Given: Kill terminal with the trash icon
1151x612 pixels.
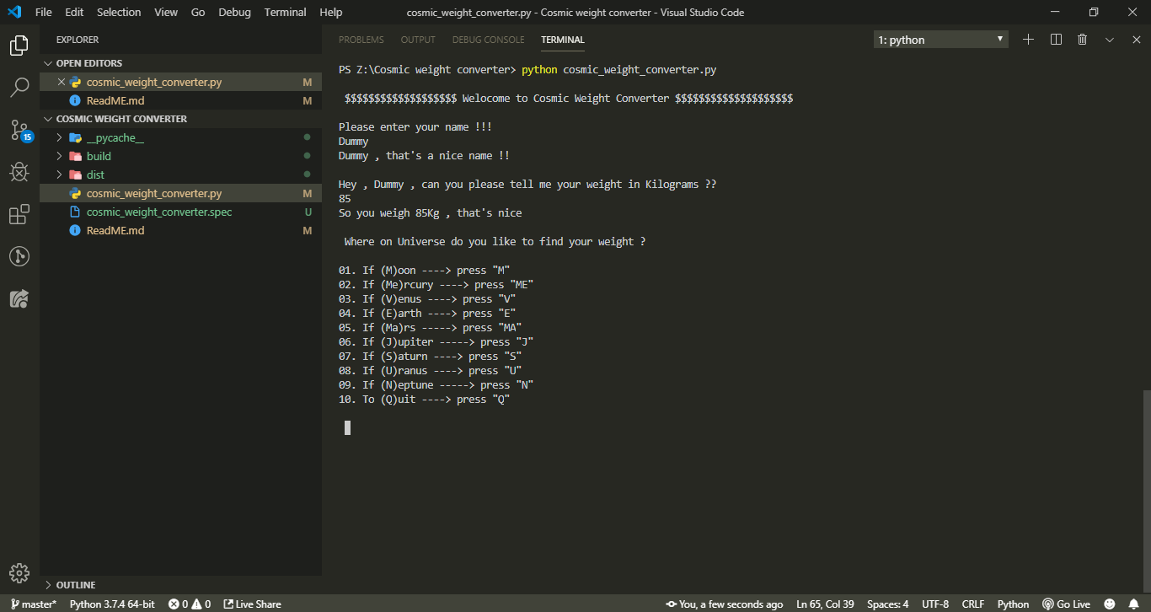Looking at the screenshot, I should tap(1083, 40).
